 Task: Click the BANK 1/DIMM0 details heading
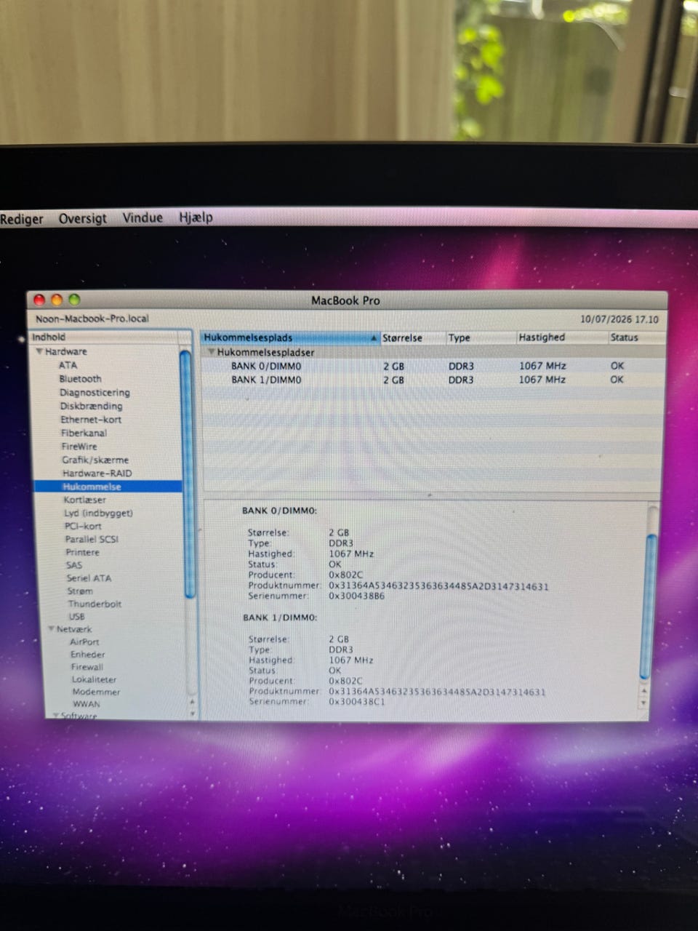click(x=279, y=618)
